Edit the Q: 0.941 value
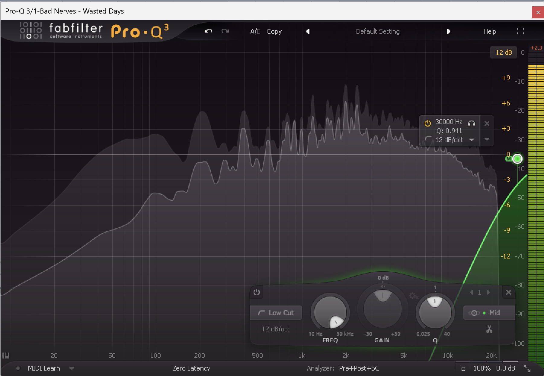Viewport: 544px width, 376px height. (x=449, y=131)
